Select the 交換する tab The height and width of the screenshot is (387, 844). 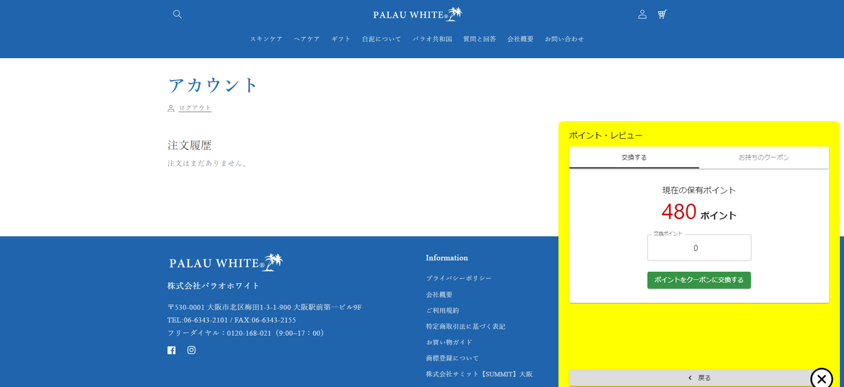[634, 157]
